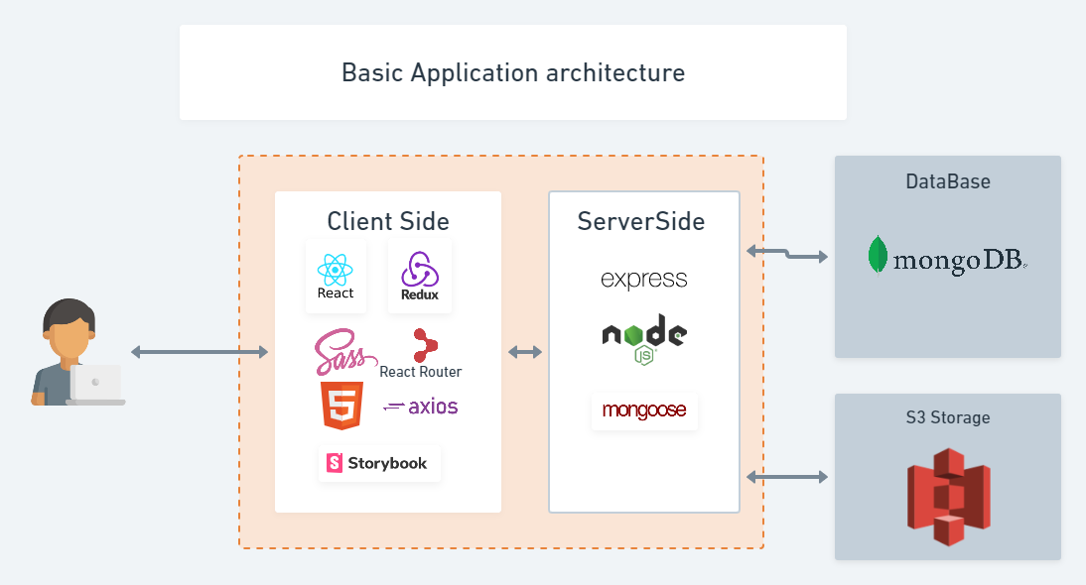Click the "ServerSide" heading

[641, 221]
